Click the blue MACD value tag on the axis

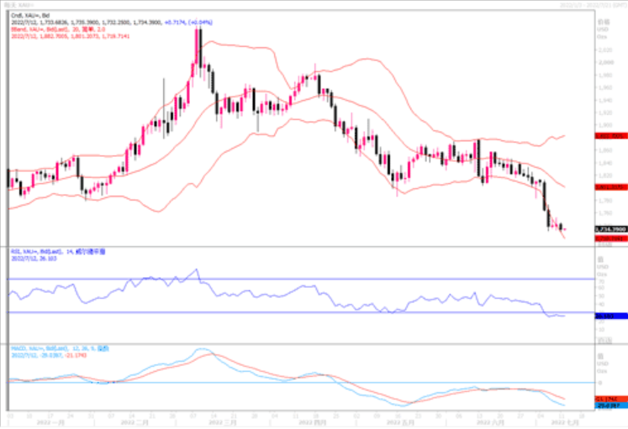click(x=611, y=405)
